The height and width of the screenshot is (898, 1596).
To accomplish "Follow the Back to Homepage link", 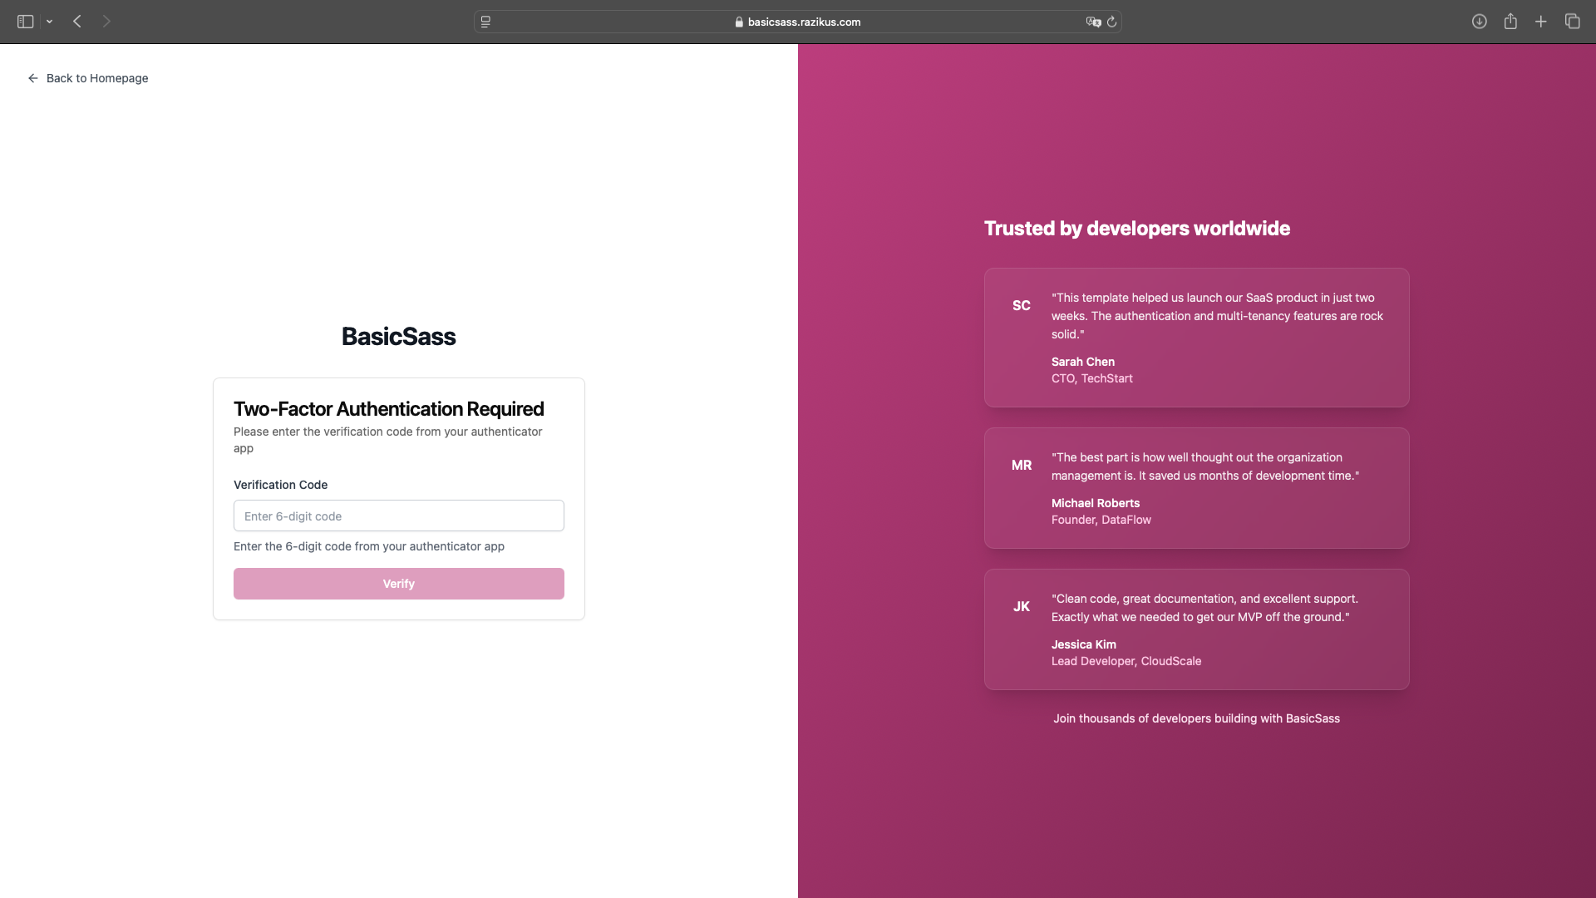I will [88, 78].
